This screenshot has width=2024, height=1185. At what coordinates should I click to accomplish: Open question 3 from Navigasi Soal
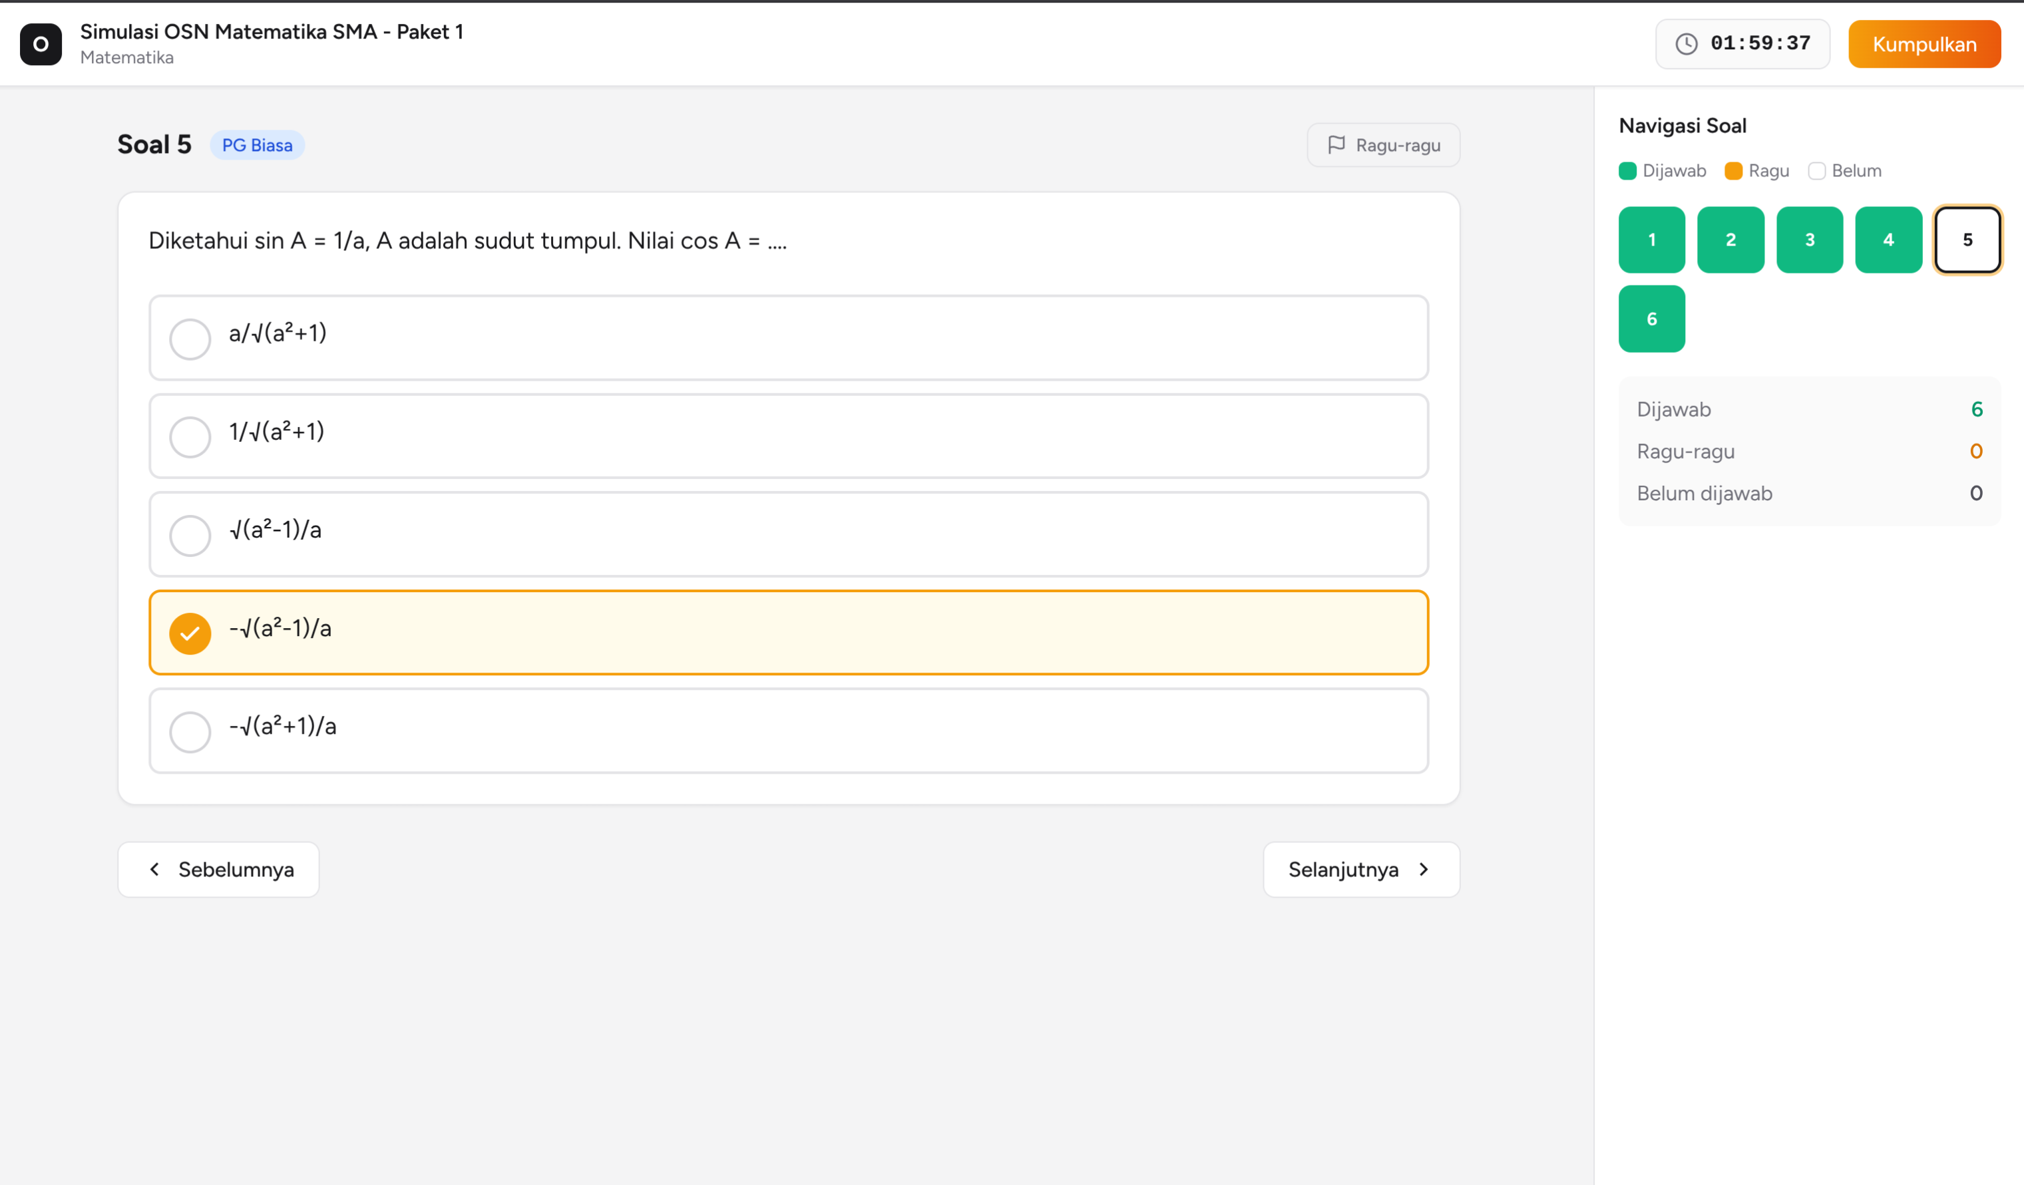coord(1809,240)
